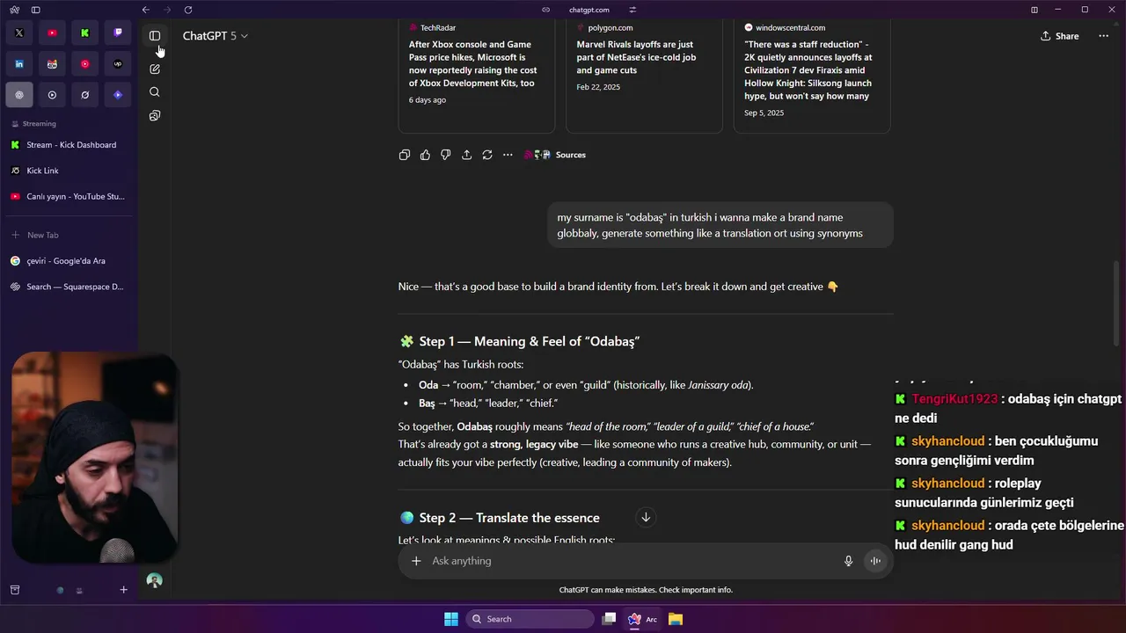Reload the current page

[x=188, y=10]
